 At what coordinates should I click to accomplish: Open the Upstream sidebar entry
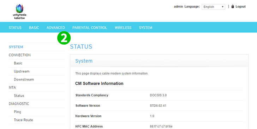point(22,71)
